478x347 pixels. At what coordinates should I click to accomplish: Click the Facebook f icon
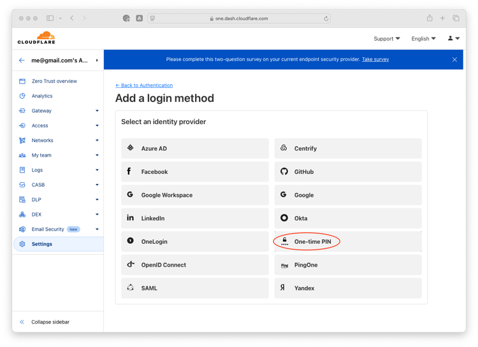pos(129,171)
